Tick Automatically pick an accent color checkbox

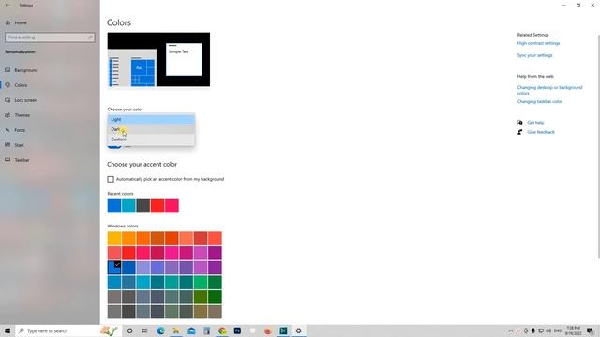pos(111,179)
